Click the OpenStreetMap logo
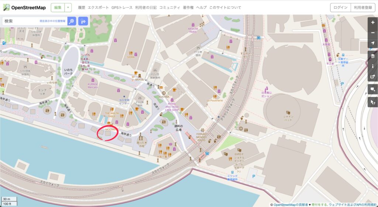378x207 pixels. pyautogui.click(x=24, y=7)
